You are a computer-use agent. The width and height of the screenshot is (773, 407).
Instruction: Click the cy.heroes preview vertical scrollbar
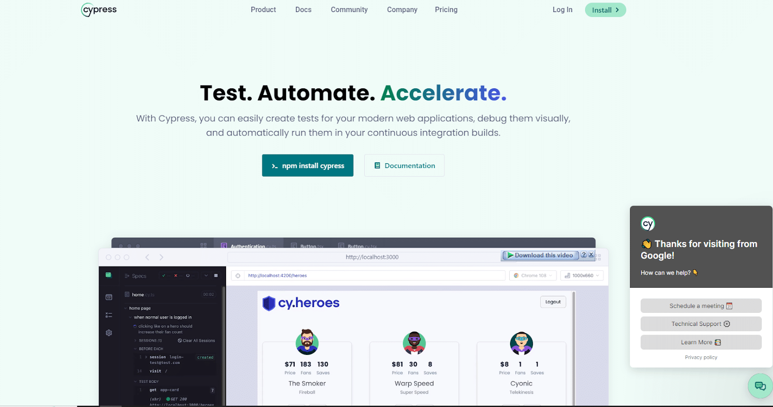pos(573,348)
